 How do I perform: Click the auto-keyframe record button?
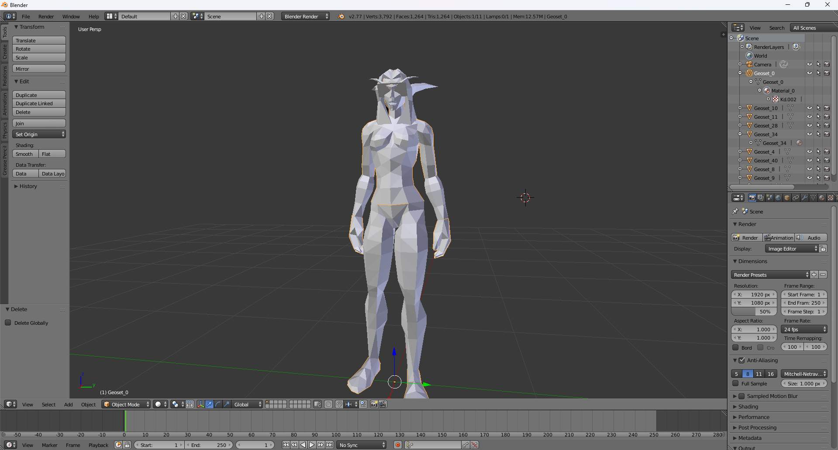397,445
